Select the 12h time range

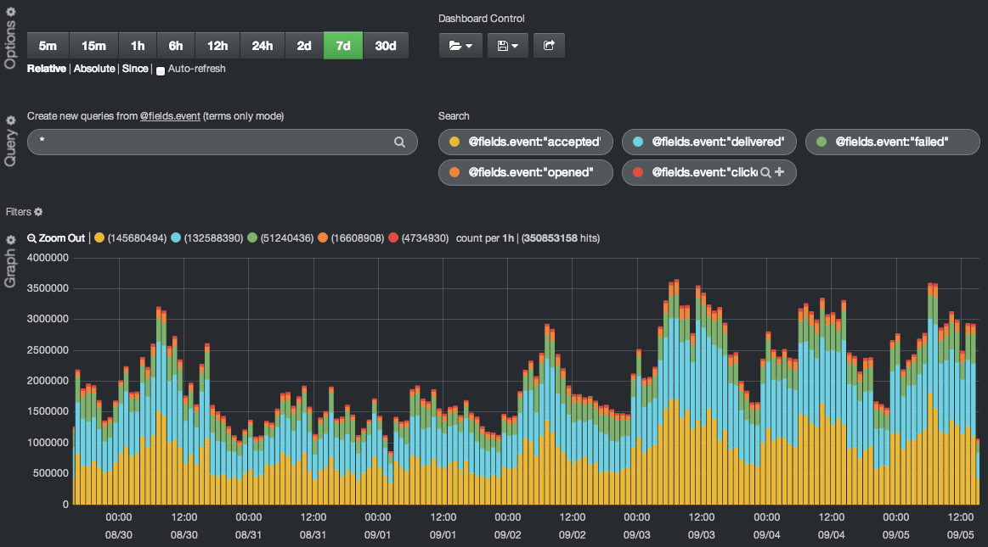pyautogui.click(x=217, y=45)
